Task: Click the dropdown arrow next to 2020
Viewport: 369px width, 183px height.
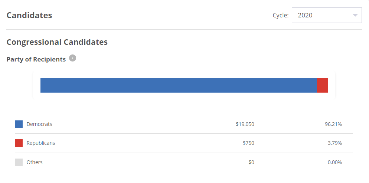Action: point(355,15)
